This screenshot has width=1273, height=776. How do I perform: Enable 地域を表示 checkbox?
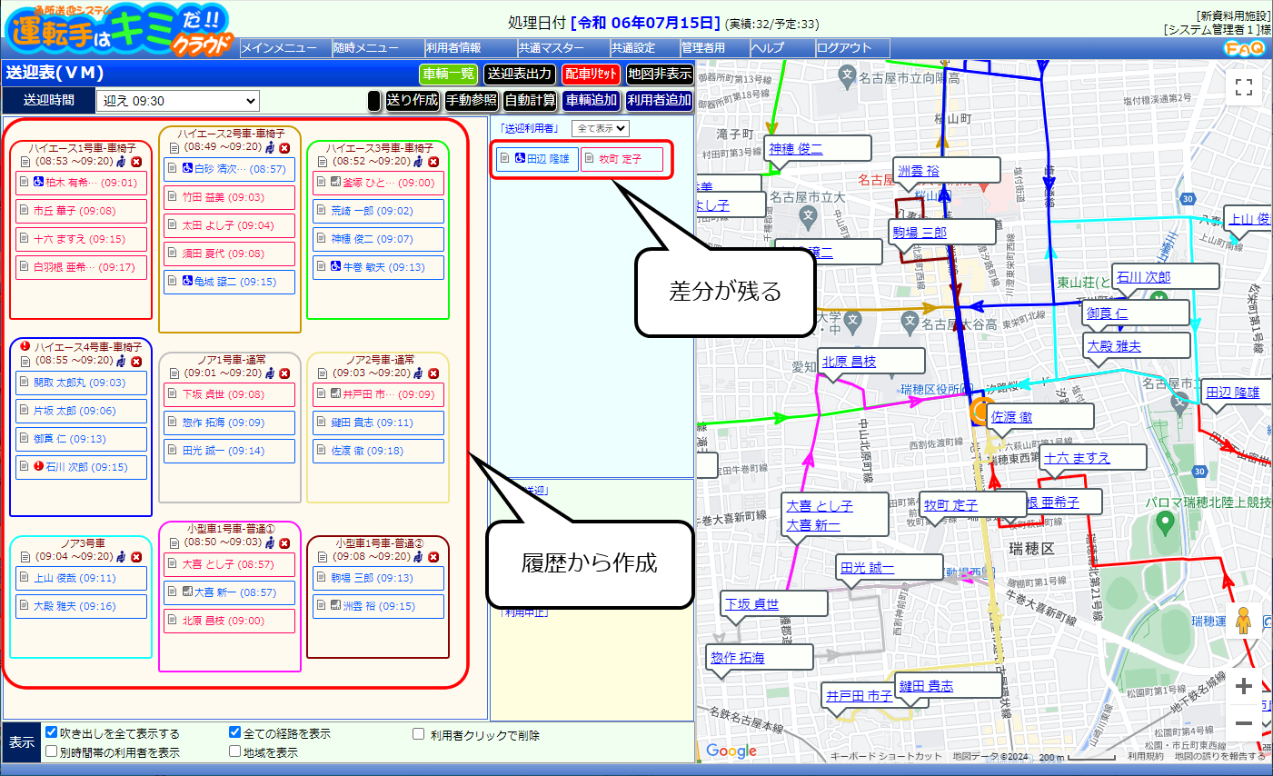[x=235, y=751]
